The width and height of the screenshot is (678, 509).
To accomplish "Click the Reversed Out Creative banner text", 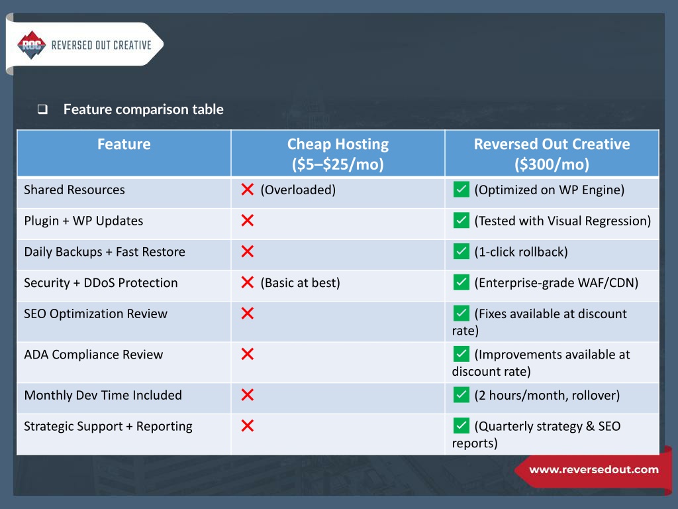I will point(101,45).
